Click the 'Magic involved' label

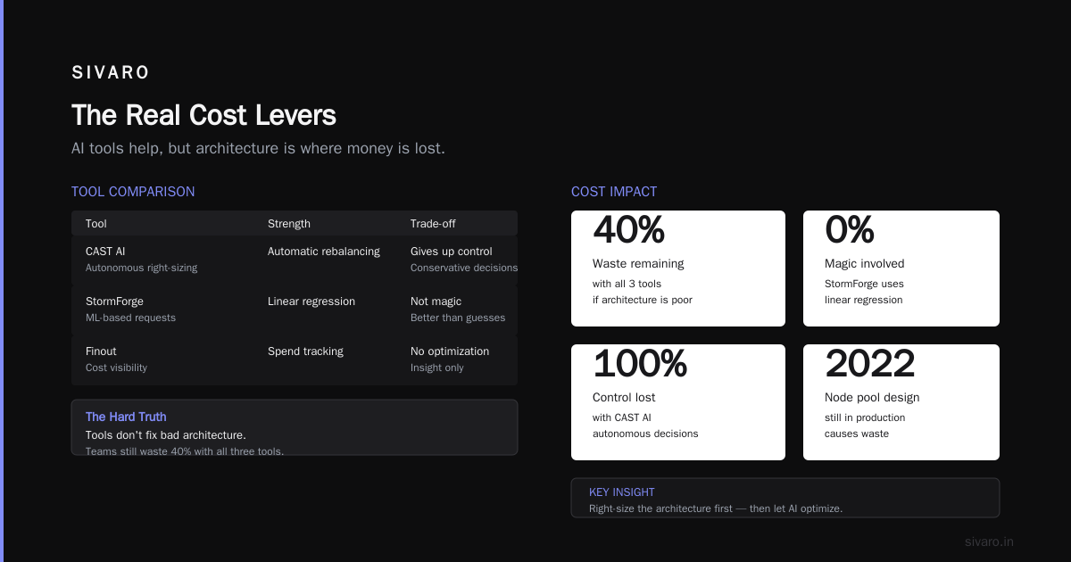(x=865, y=264)
